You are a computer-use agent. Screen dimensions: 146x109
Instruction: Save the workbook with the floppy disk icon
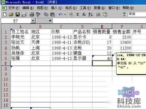[x=18, y=15]
